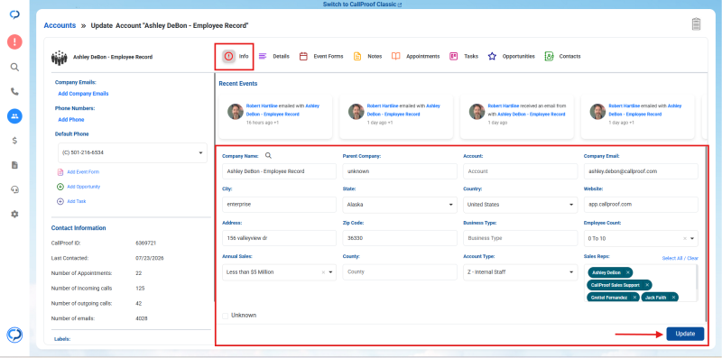The height and width of the screenshot is (358, 722).
Task: Click the Update button
Action: tap(685, 334)
